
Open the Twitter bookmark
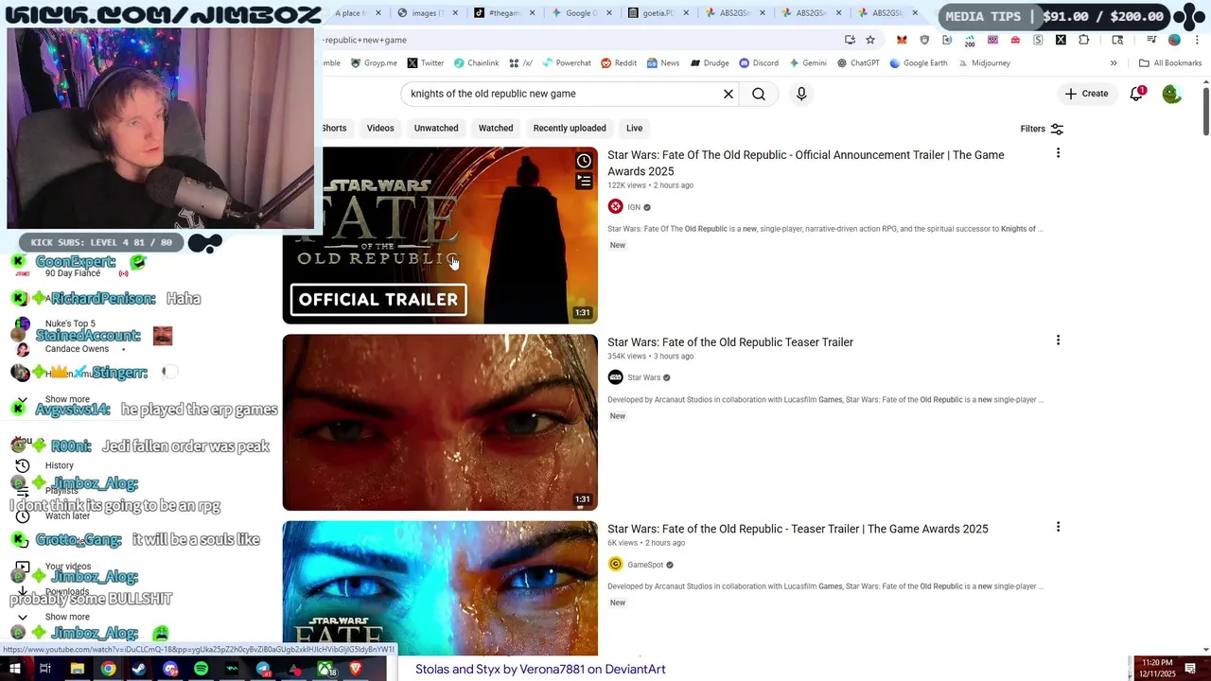click(425, 63)
